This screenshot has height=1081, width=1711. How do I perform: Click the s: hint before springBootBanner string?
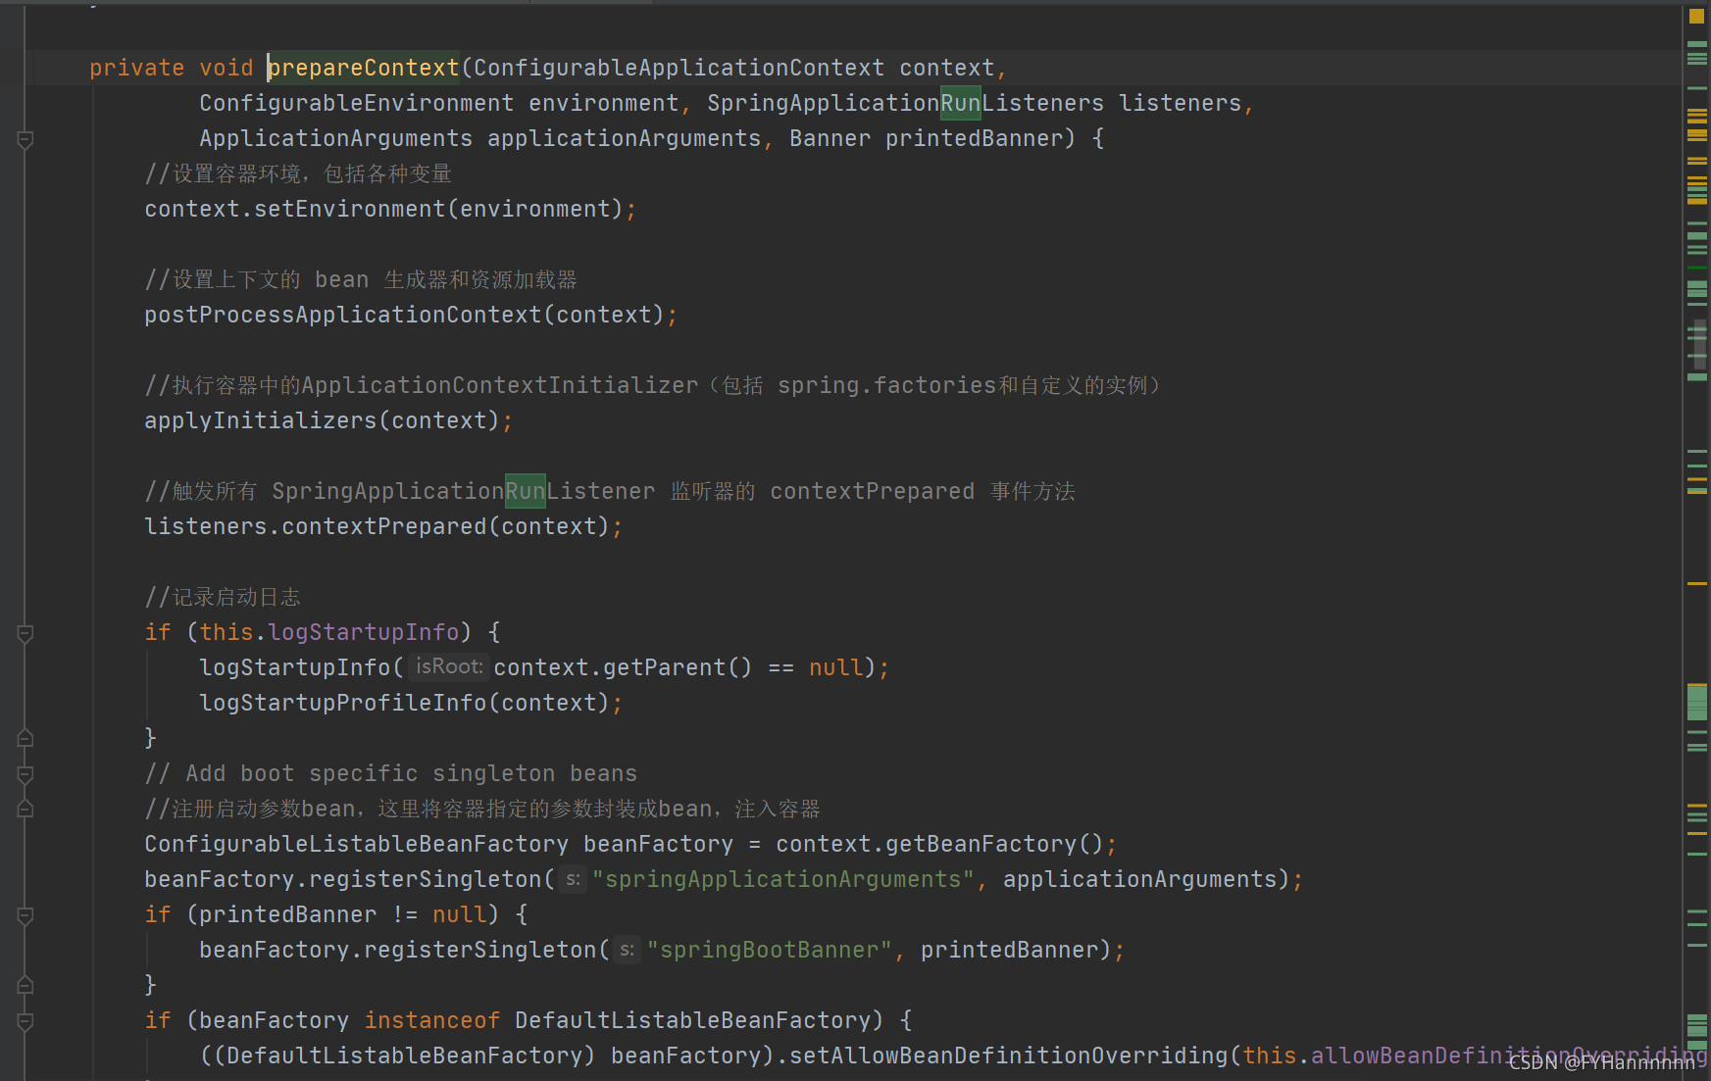point(626,950)
